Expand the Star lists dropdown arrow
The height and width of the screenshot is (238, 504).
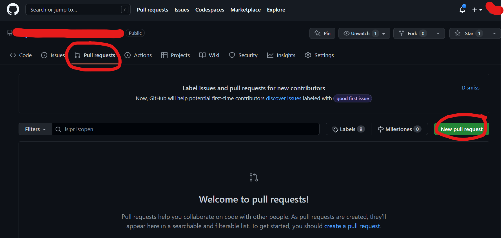click(494, 33)
